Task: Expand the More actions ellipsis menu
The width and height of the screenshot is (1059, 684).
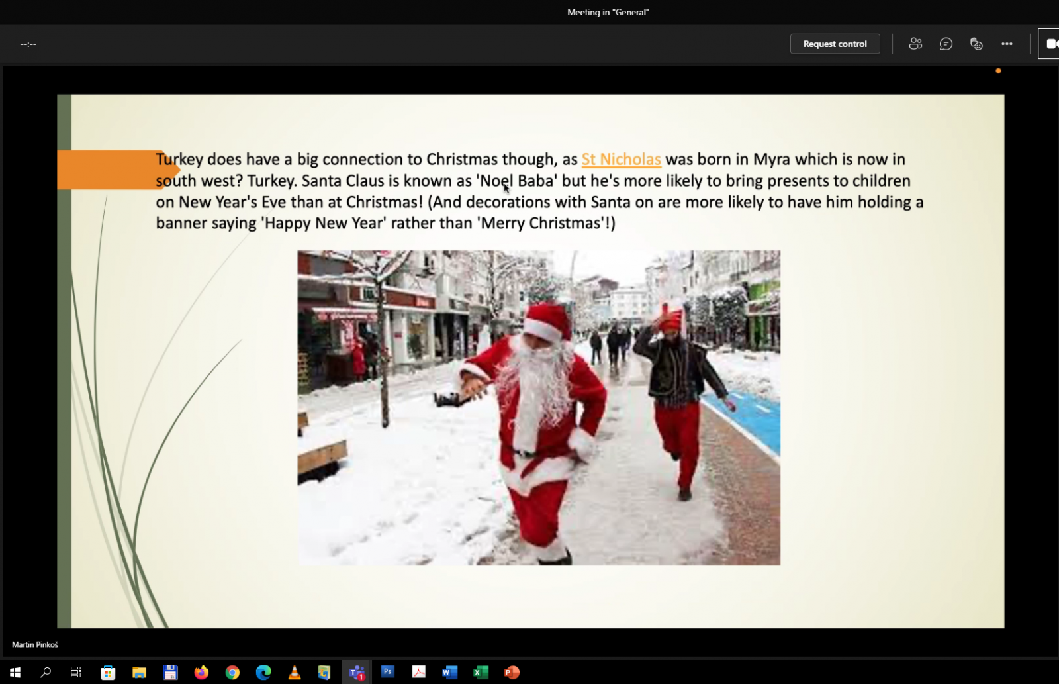Action: (1007, 44)
